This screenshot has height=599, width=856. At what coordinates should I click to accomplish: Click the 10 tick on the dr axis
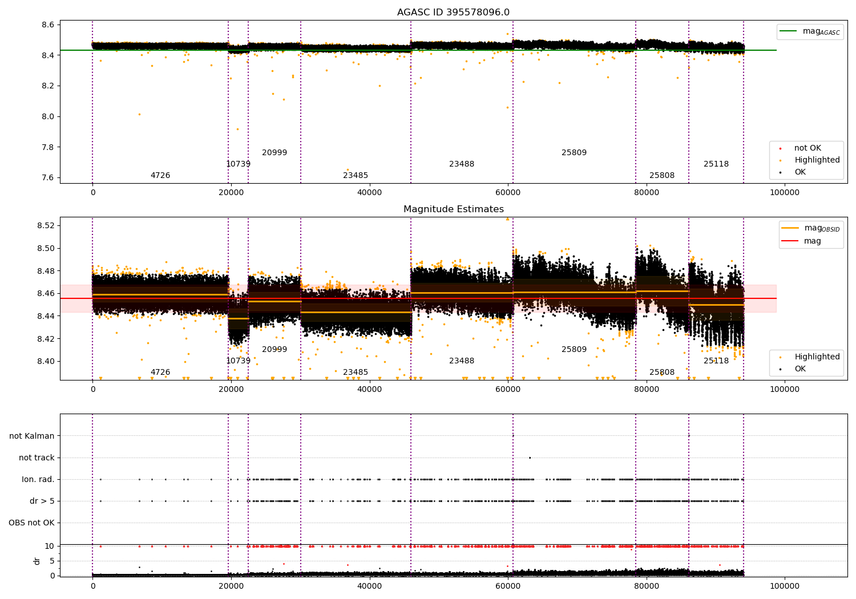(x=50, y=546)
